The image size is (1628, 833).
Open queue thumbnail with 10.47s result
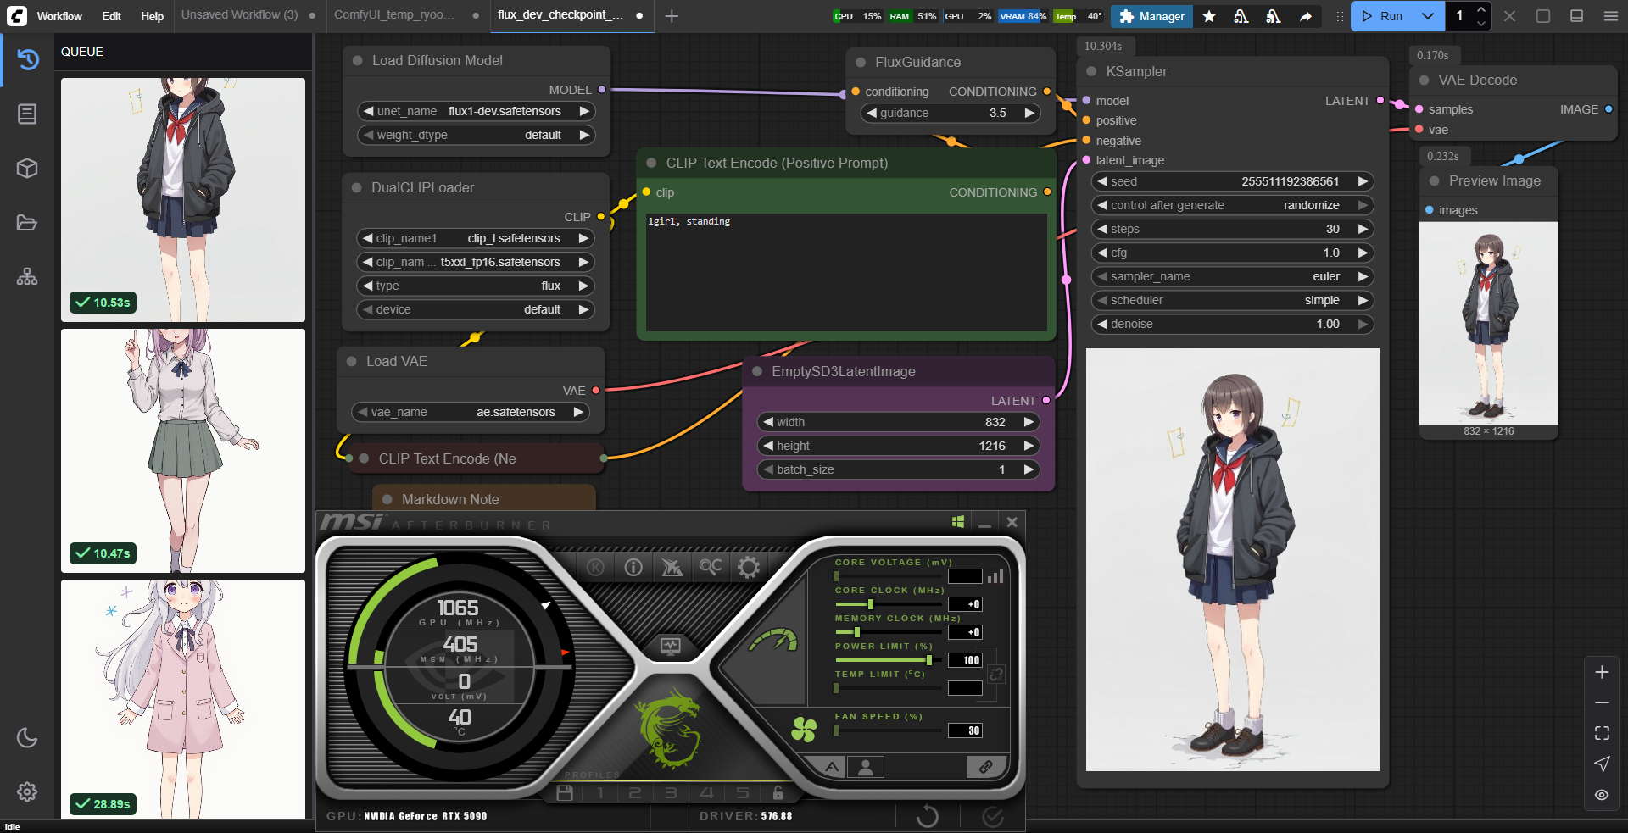tap(183, 451)
